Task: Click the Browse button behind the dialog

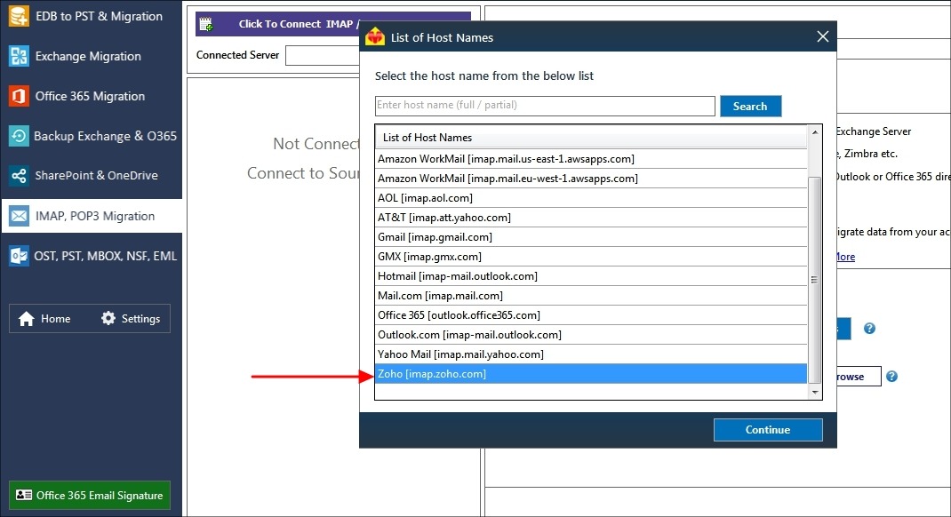Action: click(x=859, y=377)
